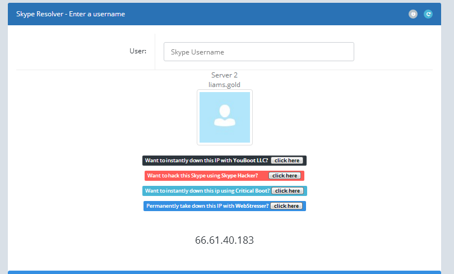Click the refresh icon in the header
Viewport: 454px width, 274px height.
tap(428, 14)
